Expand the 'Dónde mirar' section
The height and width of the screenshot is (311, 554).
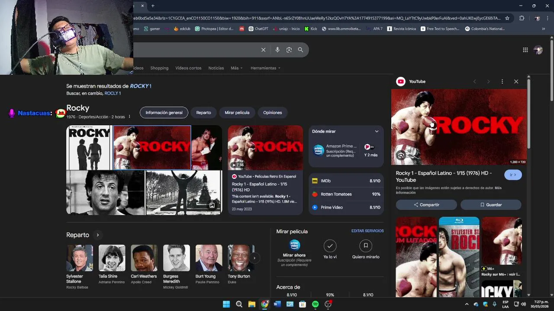click(377, 131)
